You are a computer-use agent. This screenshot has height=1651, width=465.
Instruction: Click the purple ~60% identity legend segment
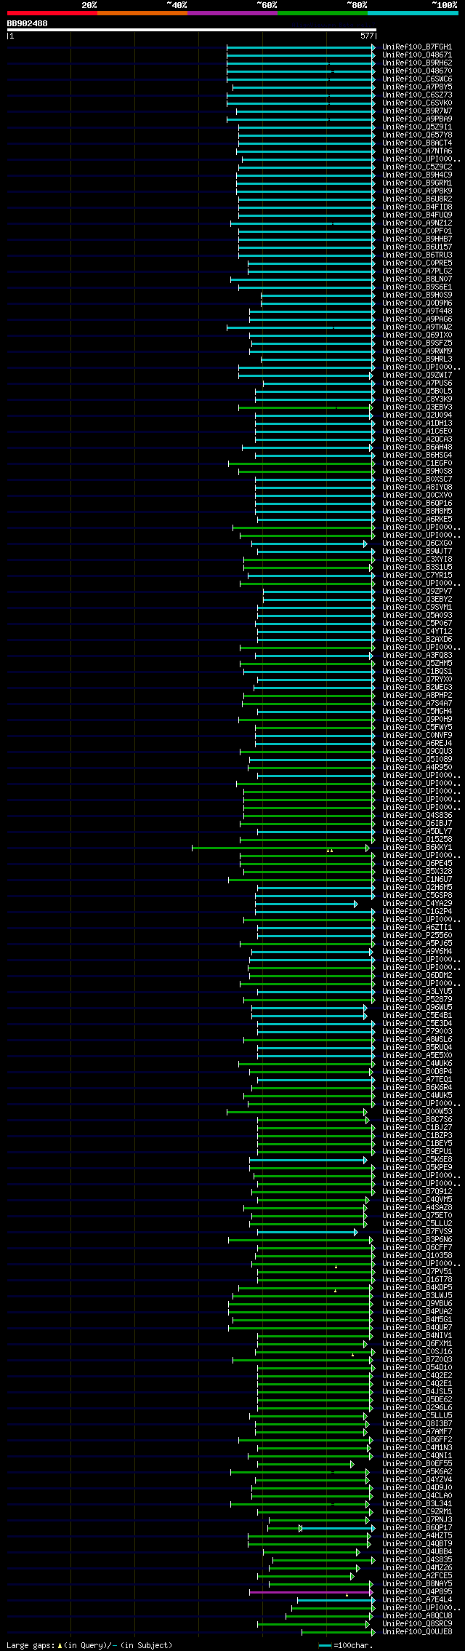(x=232, y=13)
